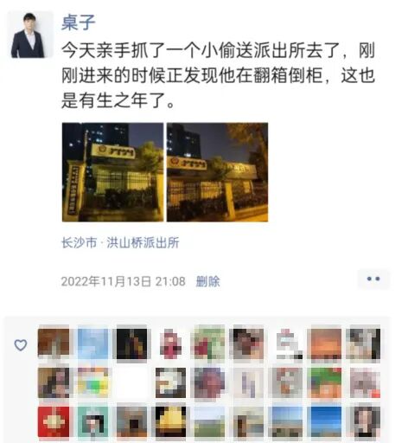Open the blue sky liker avatar bottom row
Viewport: 408px width, 443px height.
(324, 421)
